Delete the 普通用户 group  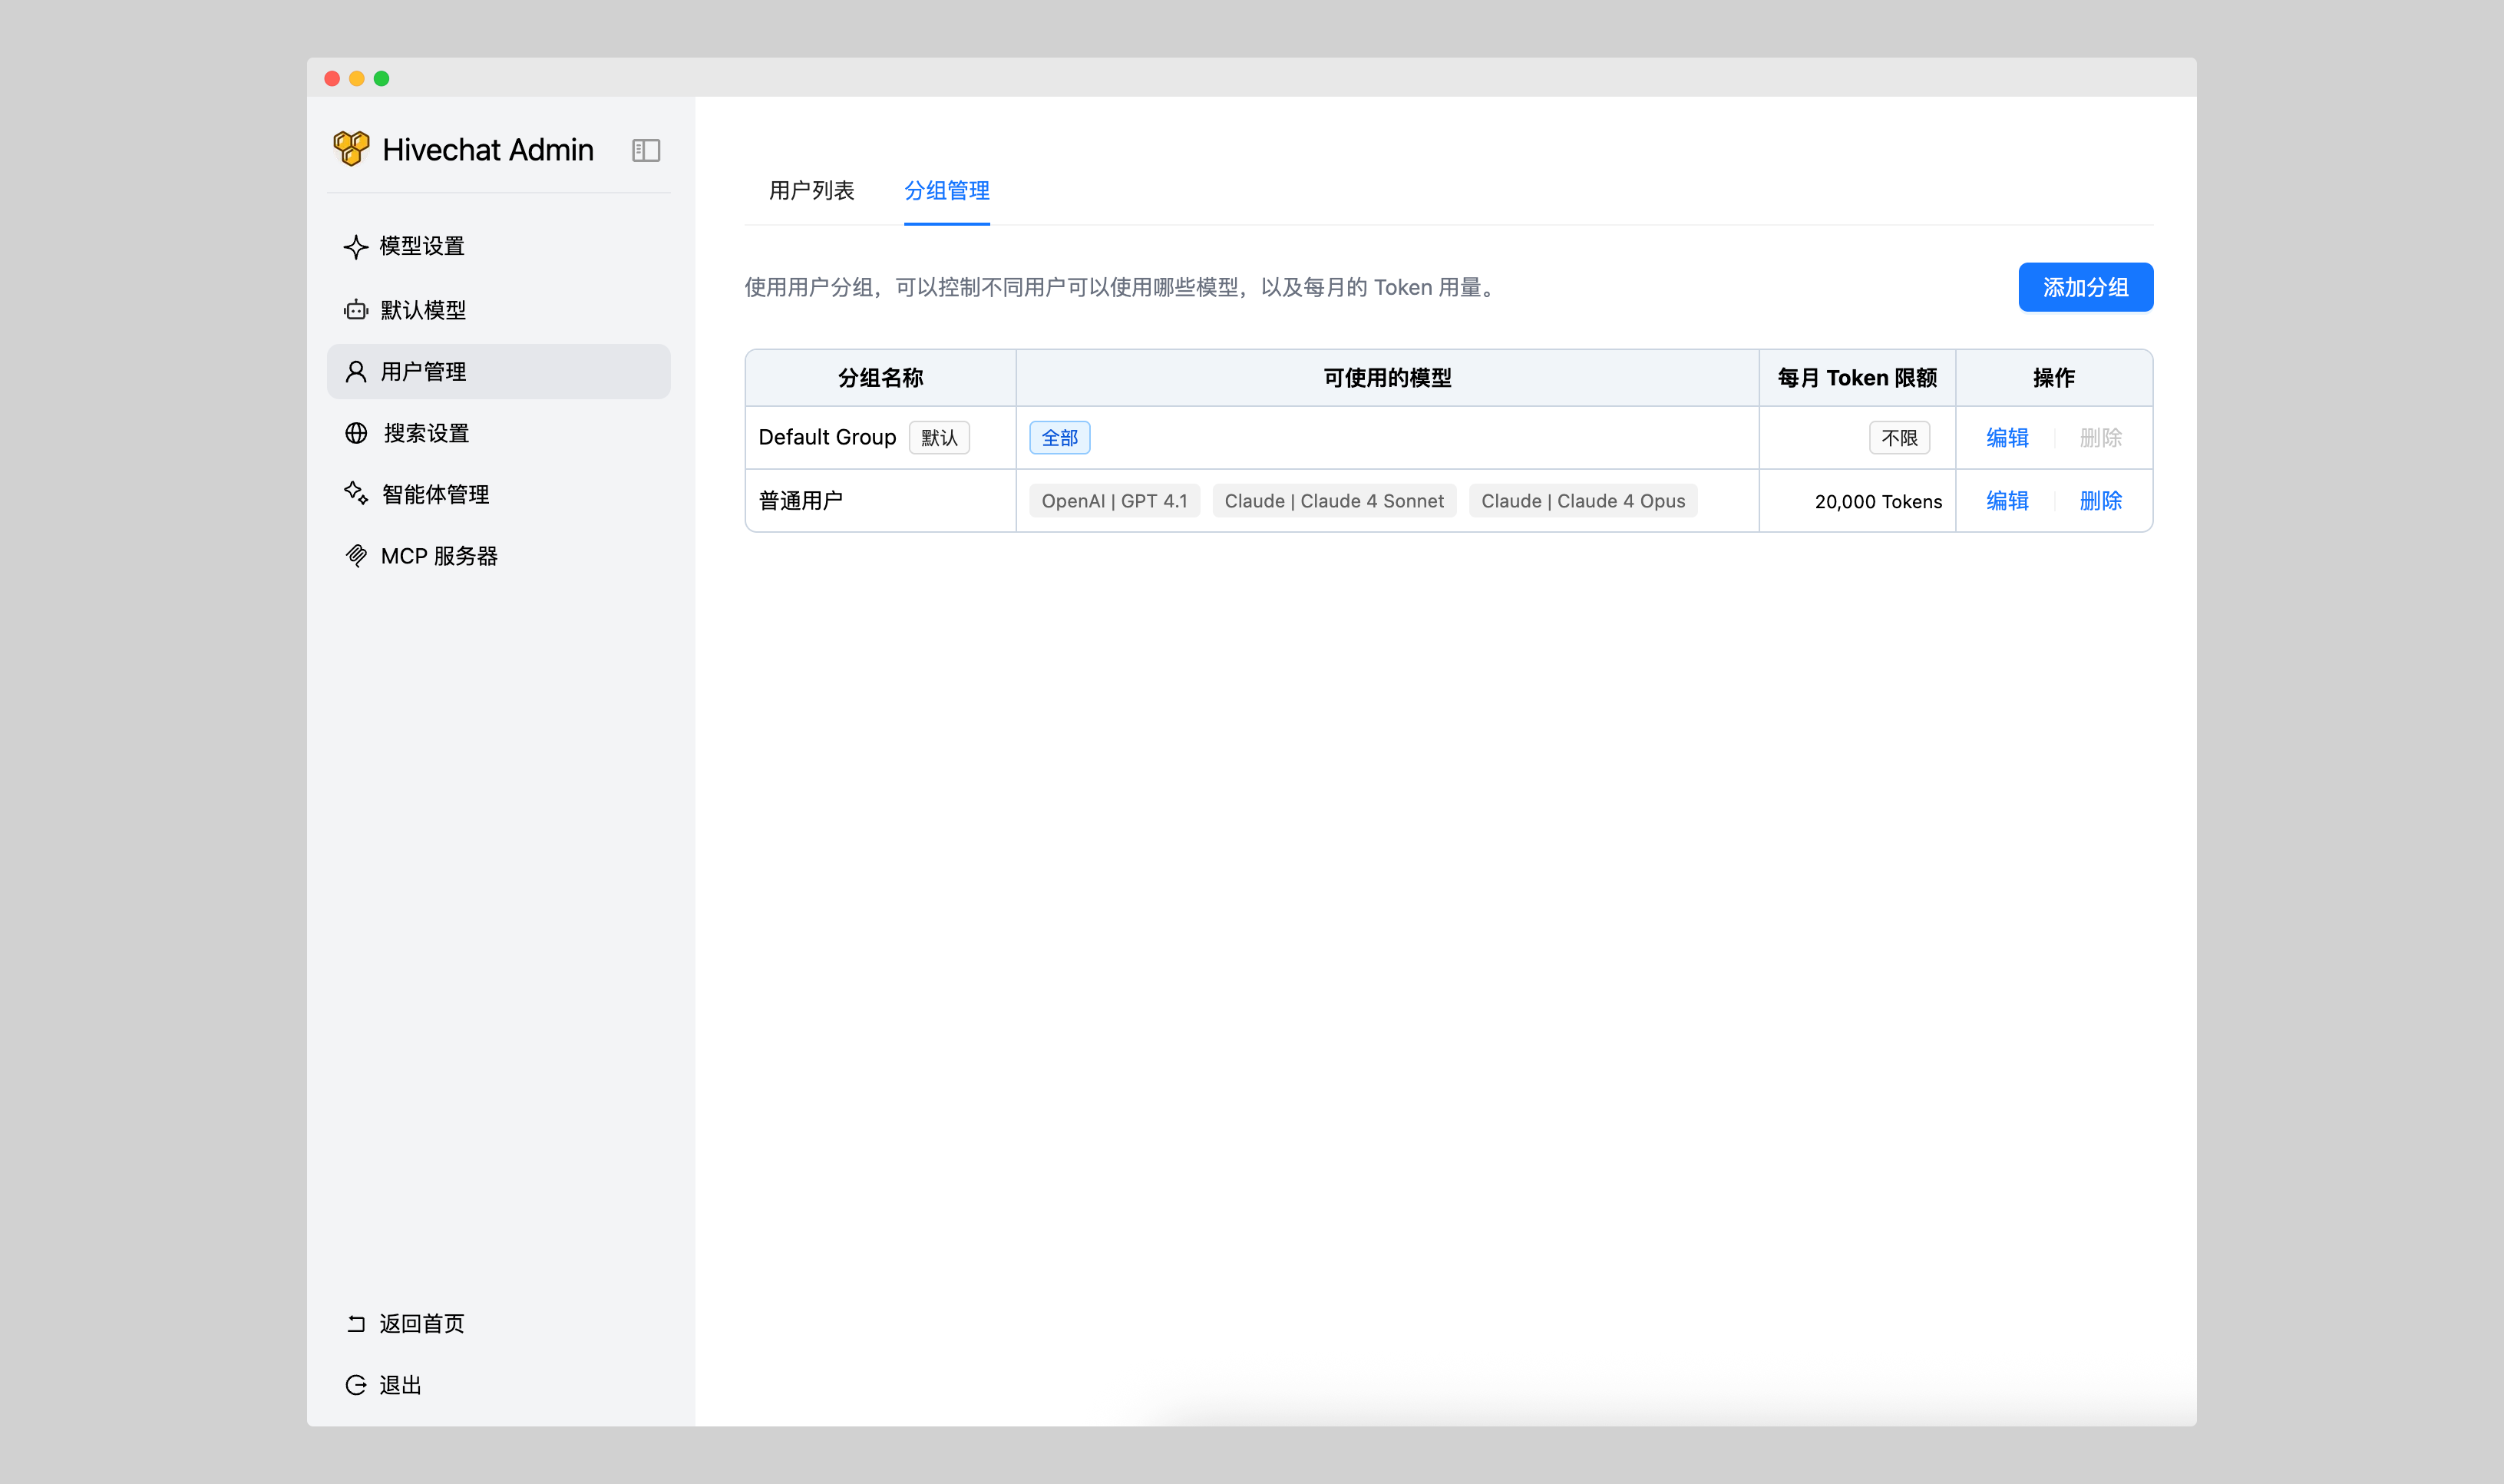tap(2100, 501)
